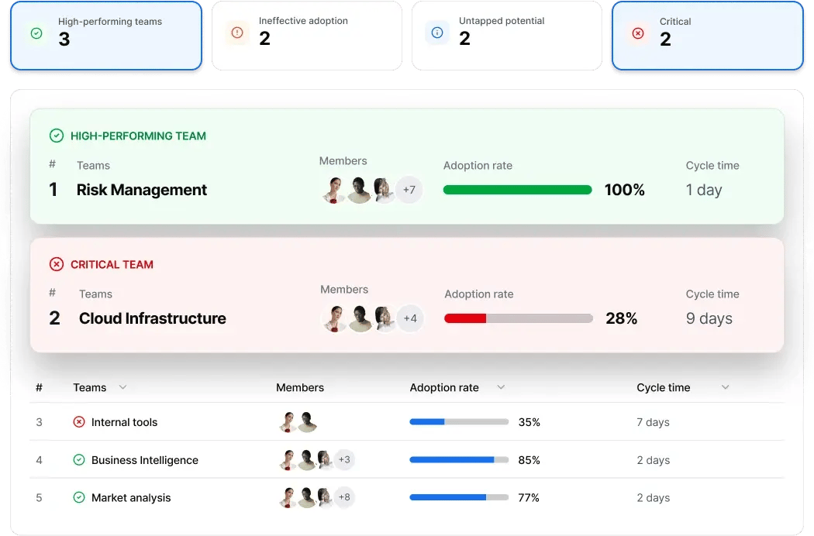Click the orange warning icon on Ineffective adoption card
The height and width of the screenshot is (536, 814).
click(x=236, y=33)
